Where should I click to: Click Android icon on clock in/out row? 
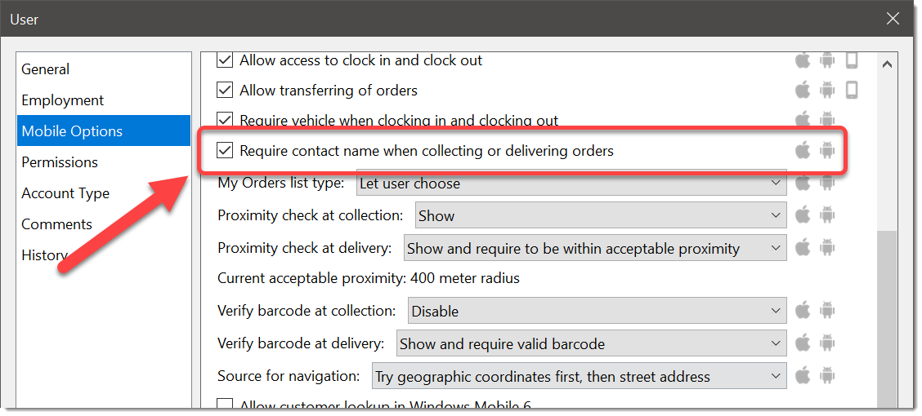click(826, 60)
